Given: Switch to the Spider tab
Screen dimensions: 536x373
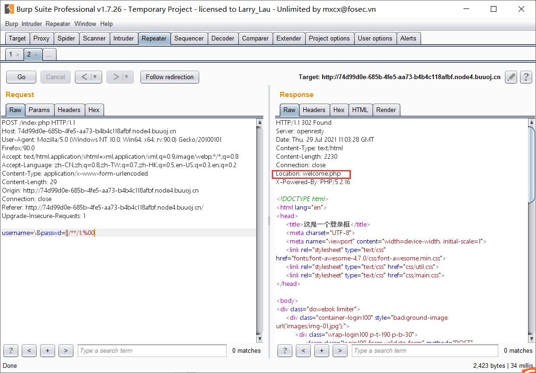Looking at the screenshot, I should 66,38.
